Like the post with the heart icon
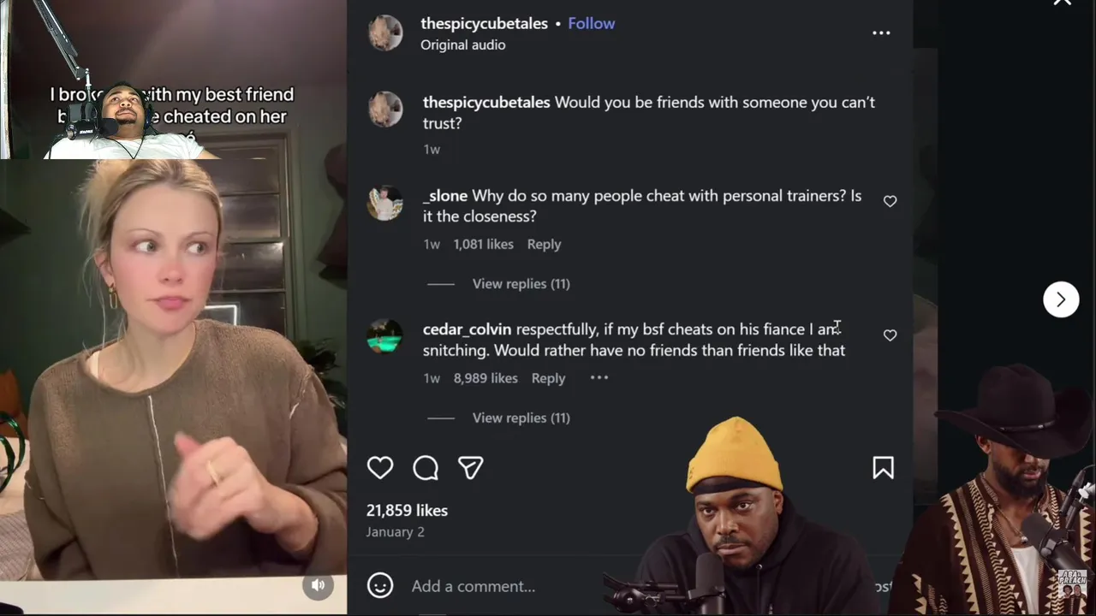Screen dimensions: 1096x616 (x=380, y=467)
